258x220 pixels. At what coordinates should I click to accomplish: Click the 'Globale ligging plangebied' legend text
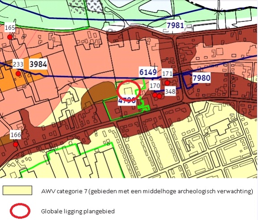pyautogui.click(x=78, y=211)
